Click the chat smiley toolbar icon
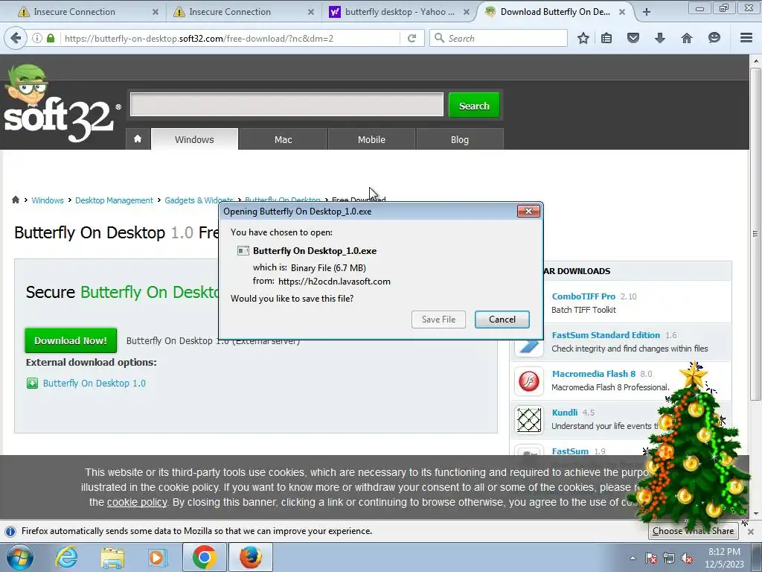This screenshot has width=762, height=572. click(x=714, y=38)
